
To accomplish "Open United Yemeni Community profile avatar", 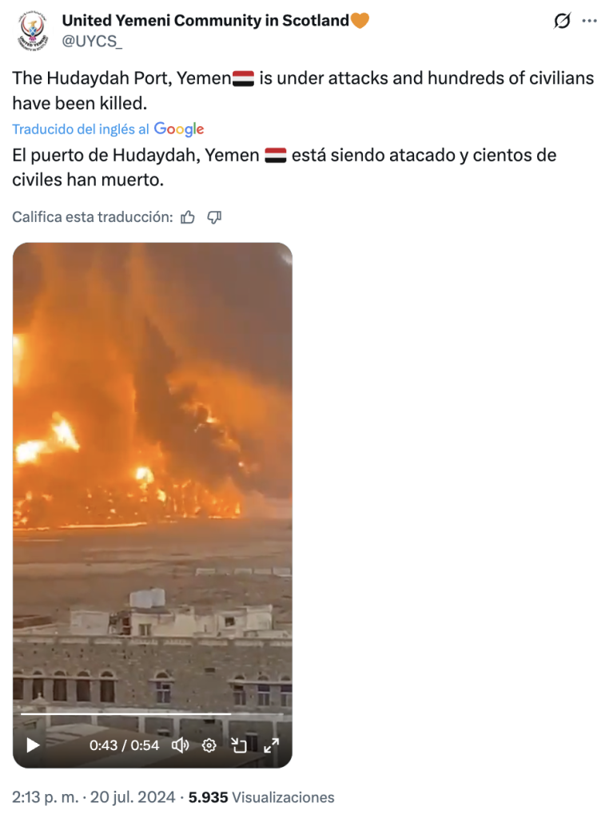I will [x=32, y=30].
